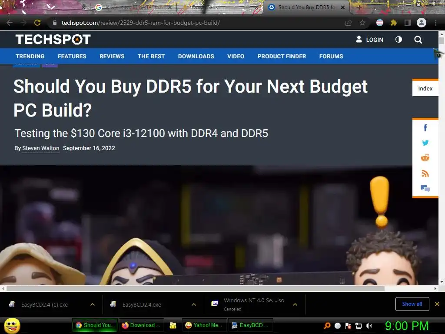Open the RSS feed icon
This screenshot has height=334, width=445.
tap(425, 173)
